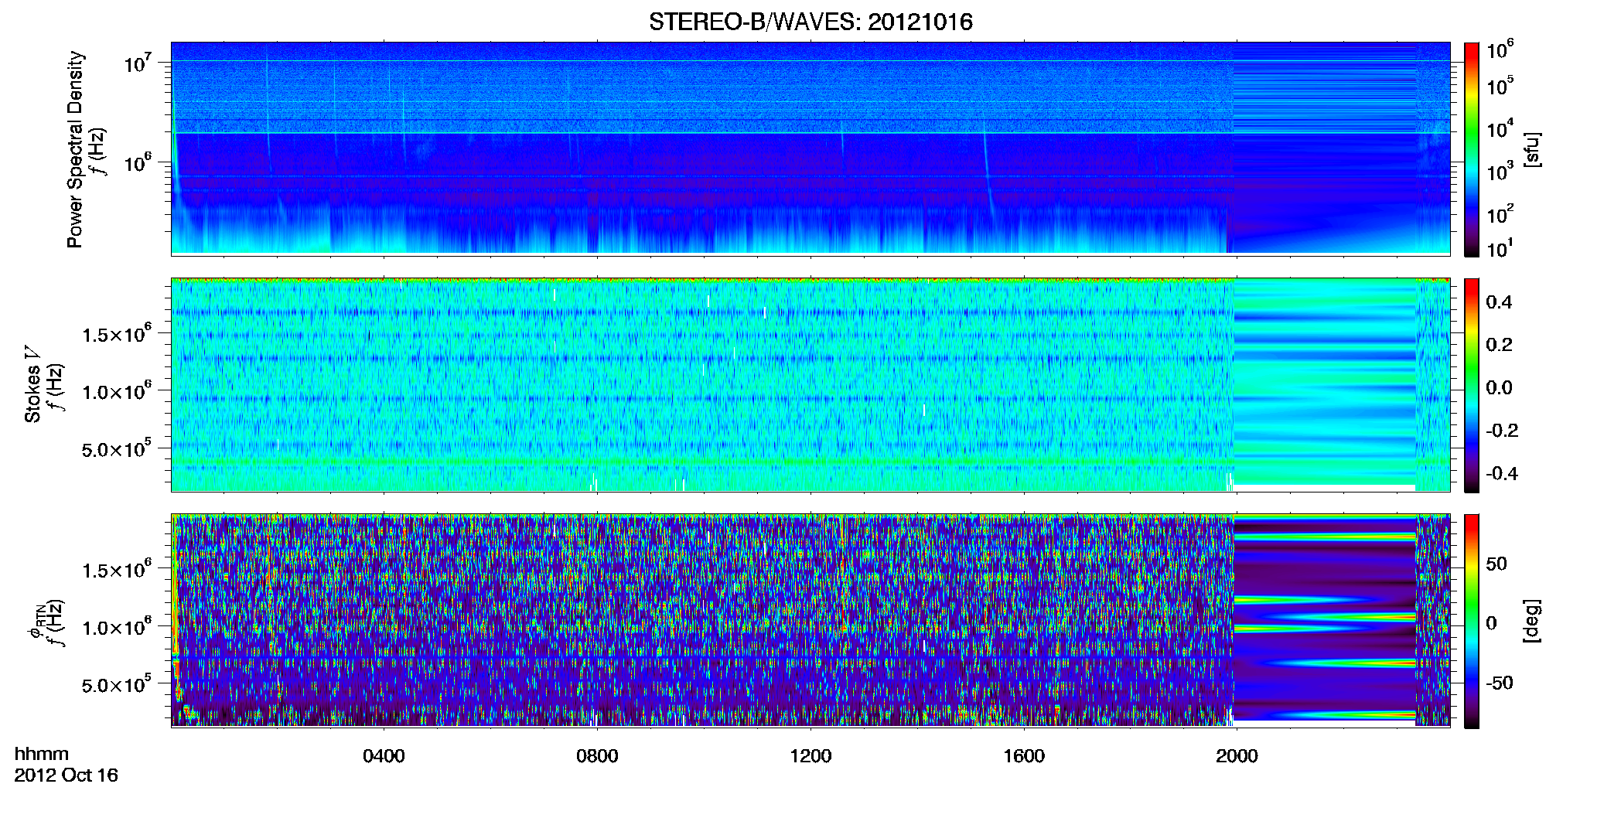Image resolution: width=1621 pixels, height=835 pixels.
Task: Click the 0.4 value on Stokes V colorbar
Action: (1499, 302)
